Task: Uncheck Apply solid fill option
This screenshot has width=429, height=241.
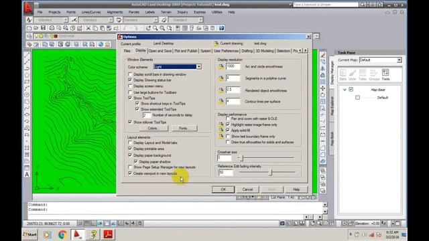Action: pos(228,131)
